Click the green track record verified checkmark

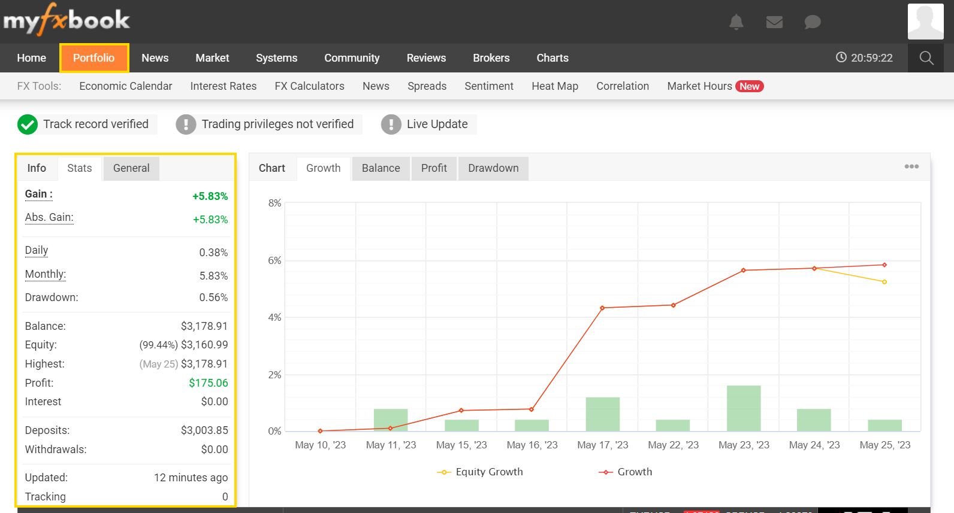[28, 125]
